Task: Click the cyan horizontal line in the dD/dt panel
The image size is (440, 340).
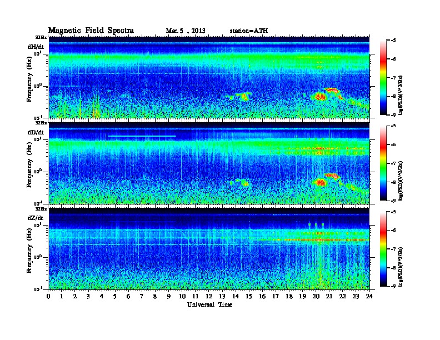Action: click(142, 136)
